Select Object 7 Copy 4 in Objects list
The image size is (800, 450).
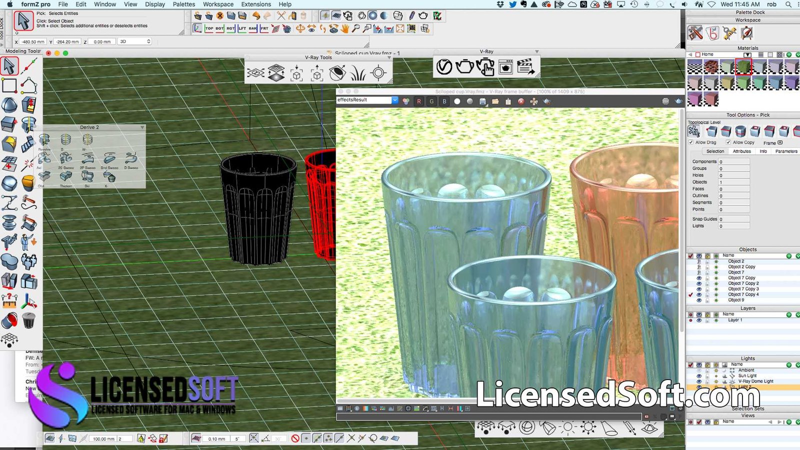tap(743, 294)
